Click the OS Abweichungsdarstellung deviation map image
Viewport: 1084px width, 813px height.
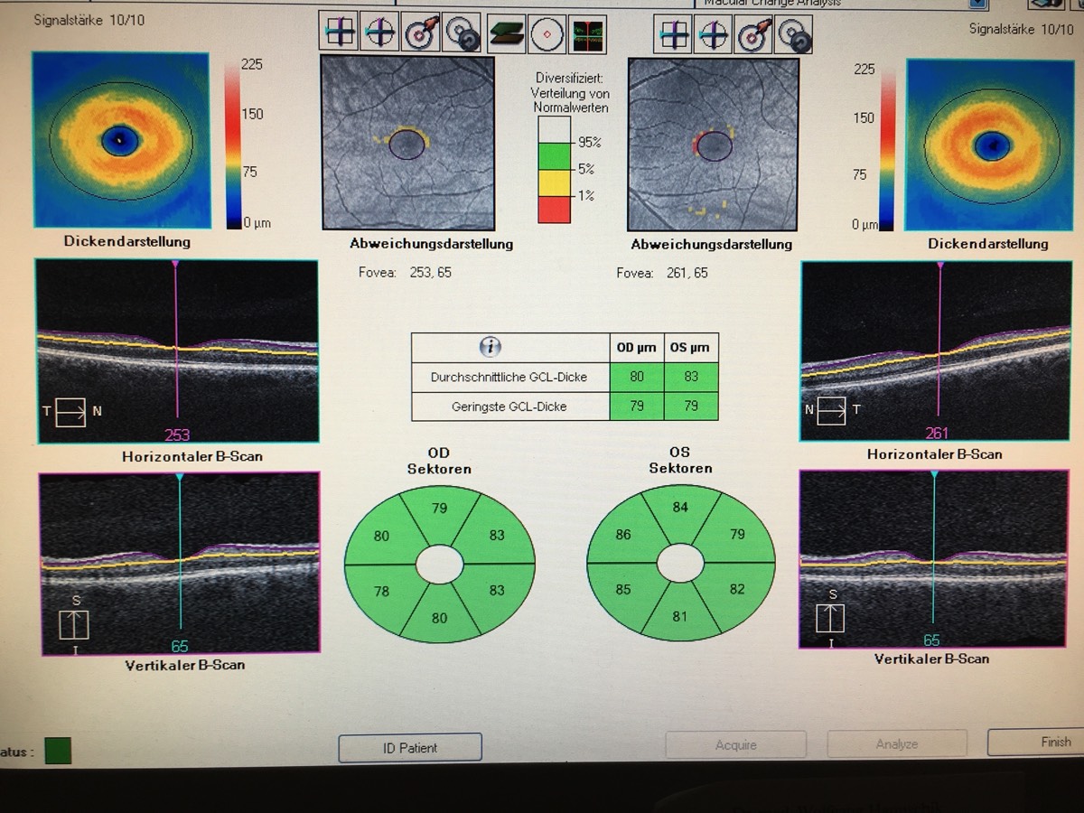tap(713, 143)
